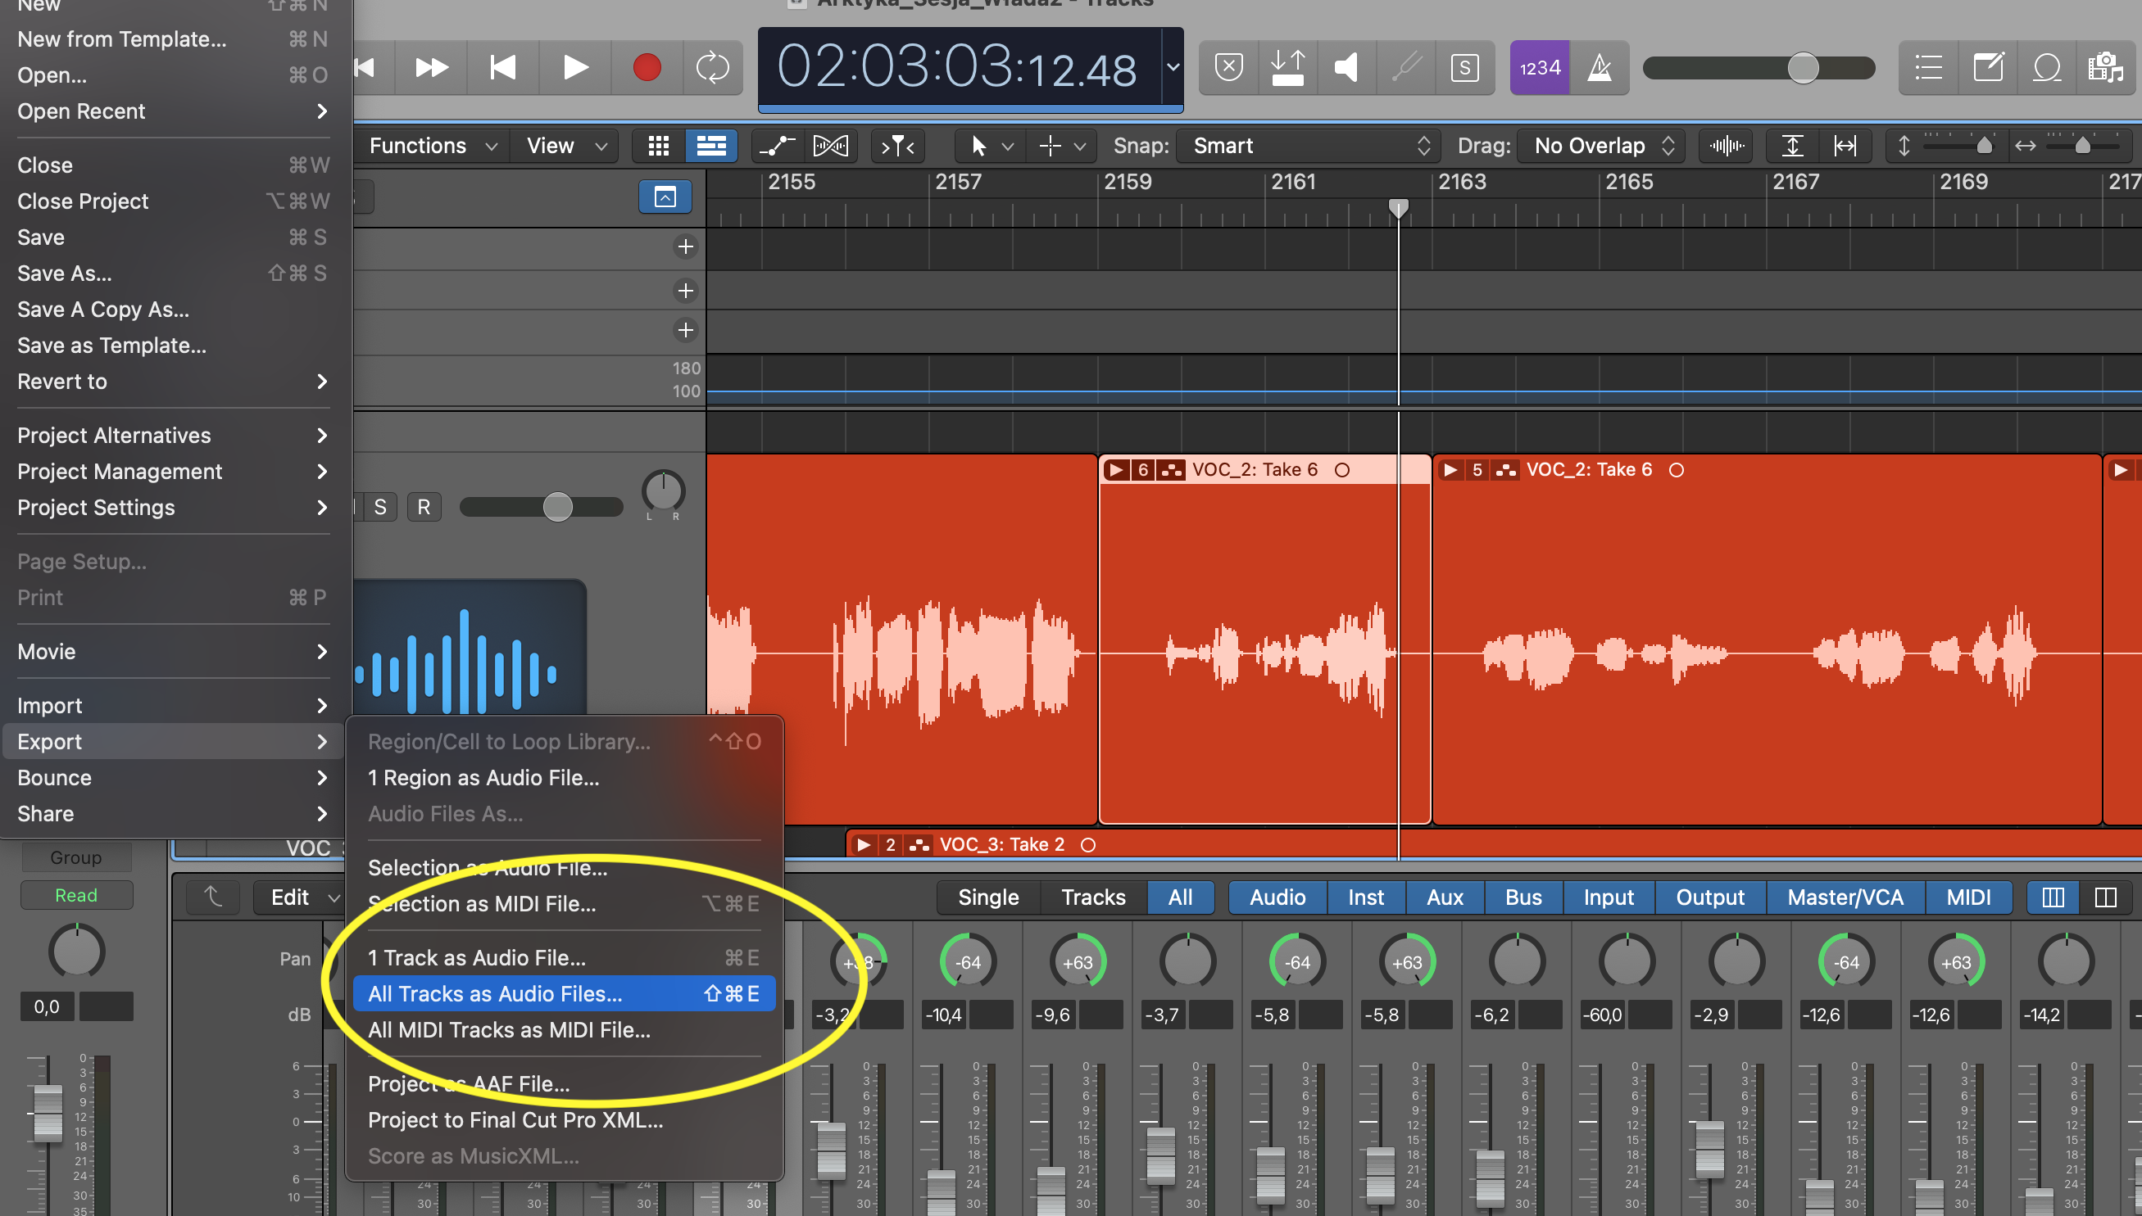Toggle vertical auto zoom icon
The height and width of the screenshot is (1216, 2142).
(1793, 145)
